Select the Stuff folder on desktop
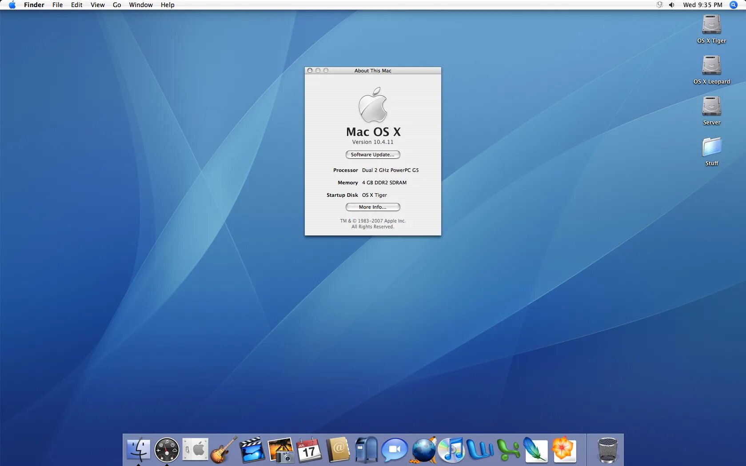 (711, 147)
